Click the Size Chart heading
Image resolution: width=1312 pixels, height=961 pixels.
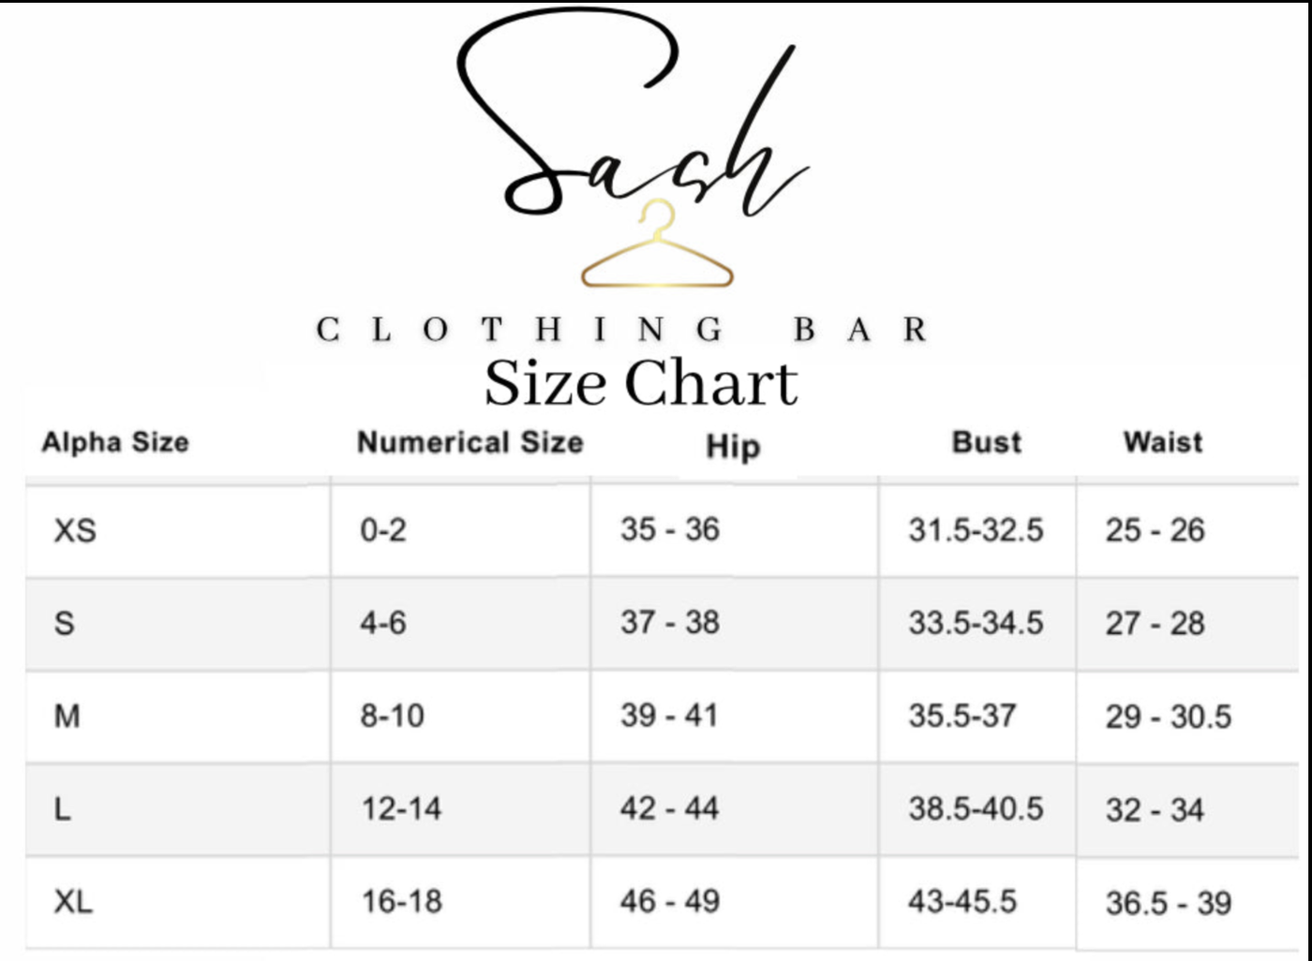click(x=641, y=383)
